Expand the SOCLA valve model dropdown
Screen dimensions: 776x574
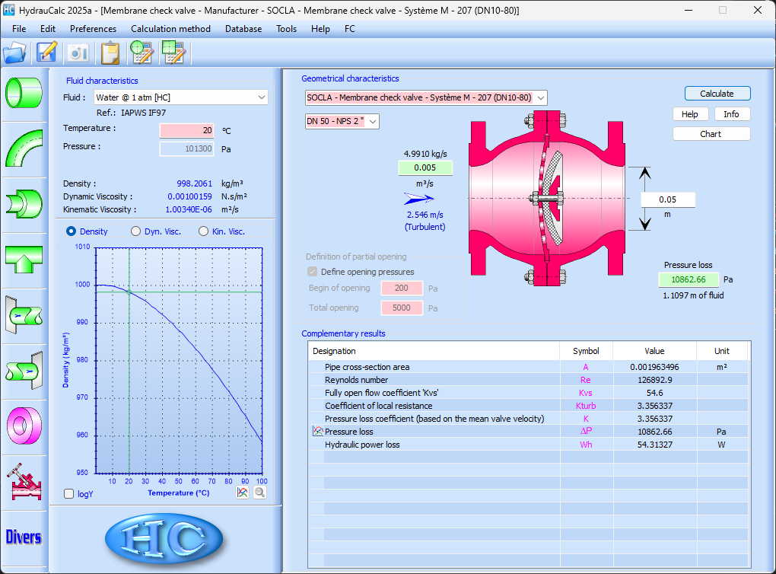(x=425, y=97)
